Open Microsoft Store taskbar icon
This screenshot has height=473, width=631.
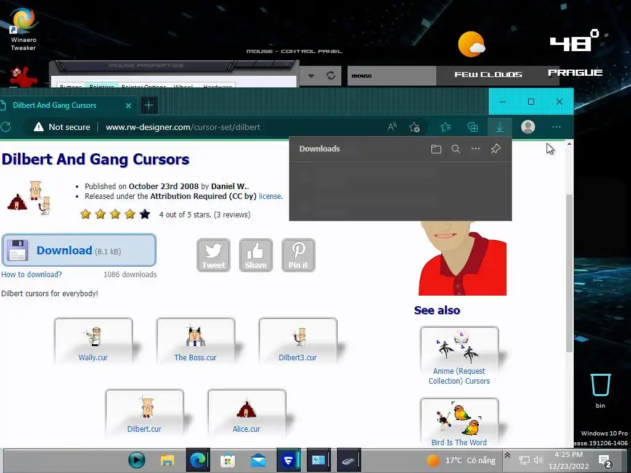pos(227,460)
